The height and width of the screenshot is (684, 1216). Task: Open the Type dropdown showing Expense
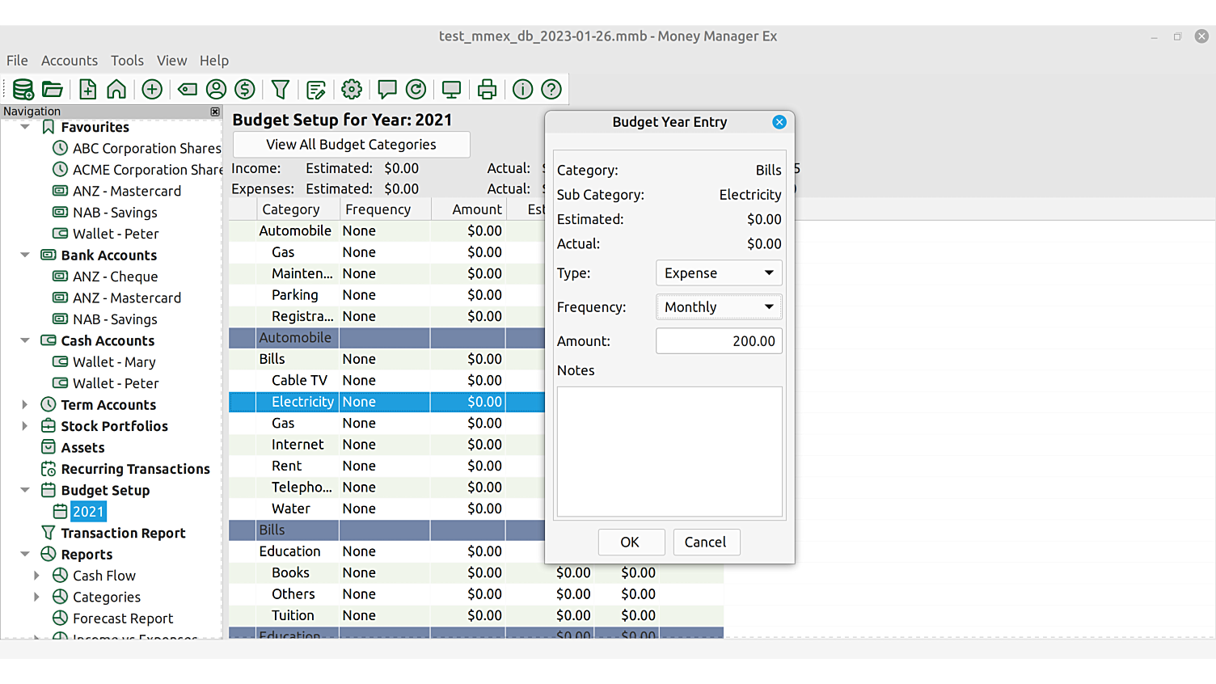719,273
